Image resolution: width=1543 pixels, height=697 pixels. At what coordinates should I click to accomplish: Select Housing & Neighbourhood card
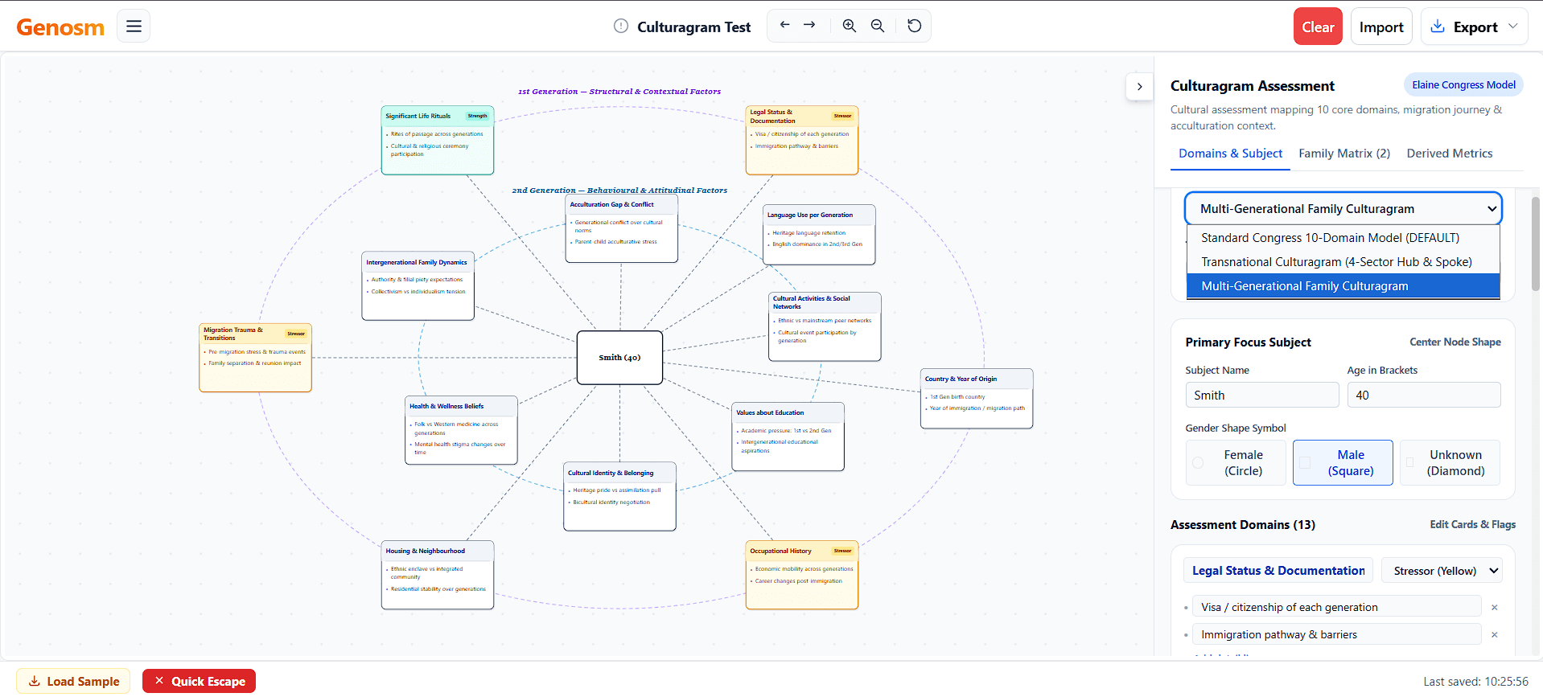(x=437, y=575)
